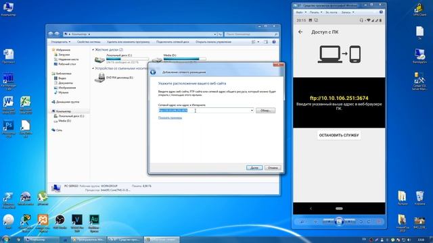Open the Microsoft Word desktop shortcut
The height and width of the screenshot is (243, 433).
[x=8, y=105]
